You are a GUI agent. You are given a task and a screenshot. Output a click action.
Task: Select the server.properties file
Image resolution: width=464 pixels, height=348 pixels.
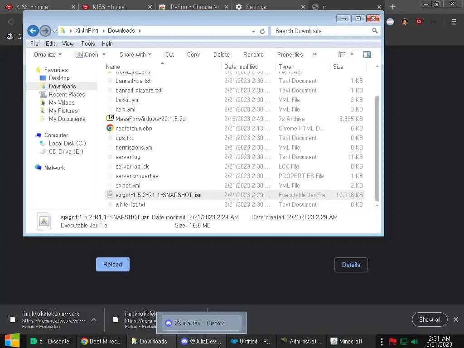(x=137, y=176)
